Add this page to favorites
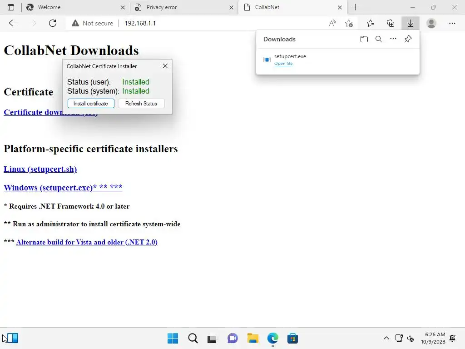This screenshot has height=349, width=465. pyautogui.click(x=349, y=23)
